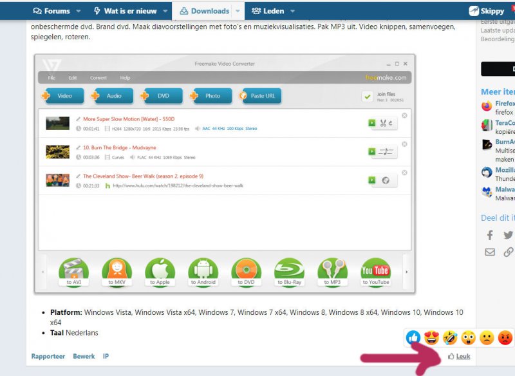Play the Cleveland Show clip
The image size is (515, 376).
click(x=372, y=180)
